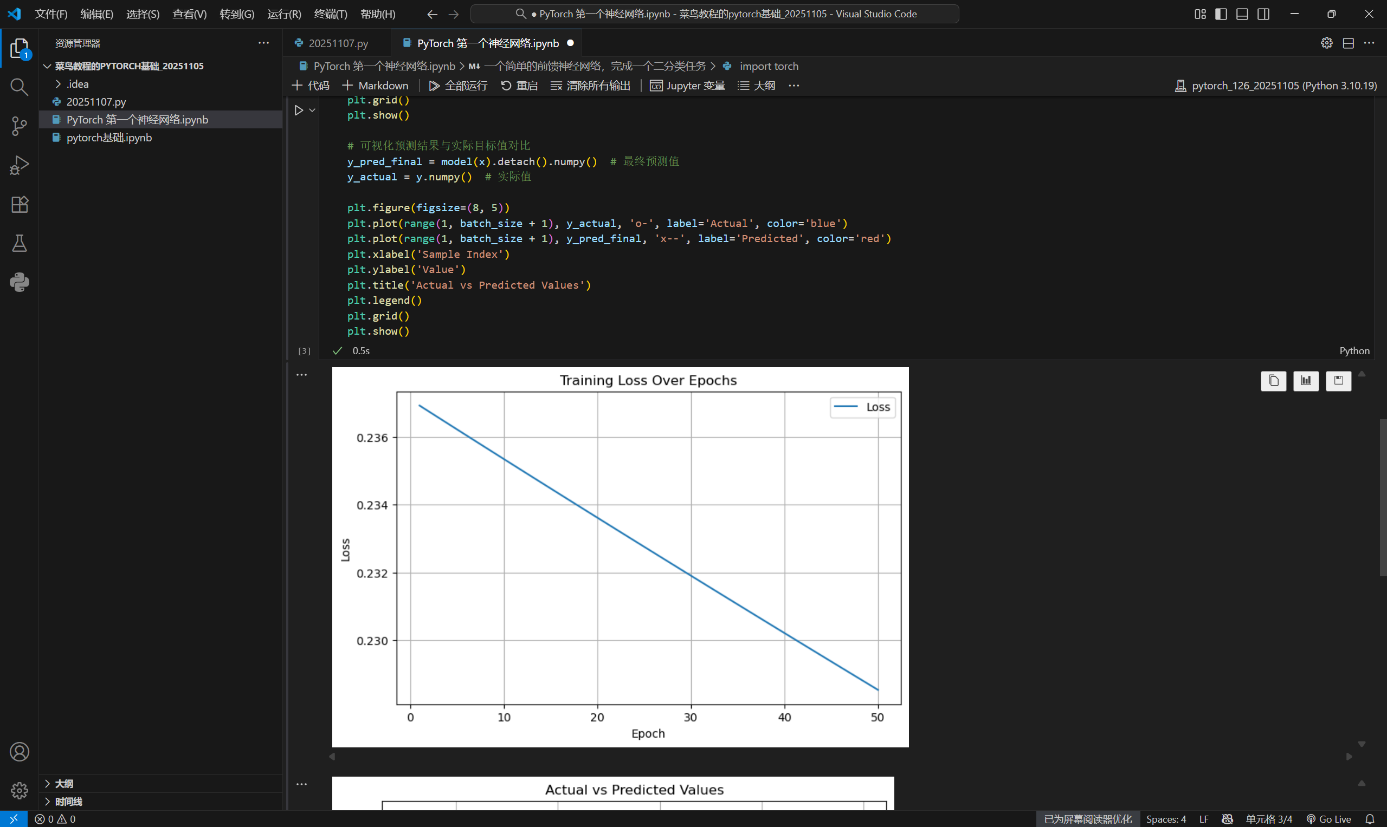This screenshot has height=827, width=1387.
Task: Switch to PyTorch 第一个神经网络.ipynb tab
Action: (x=487, y=43)
